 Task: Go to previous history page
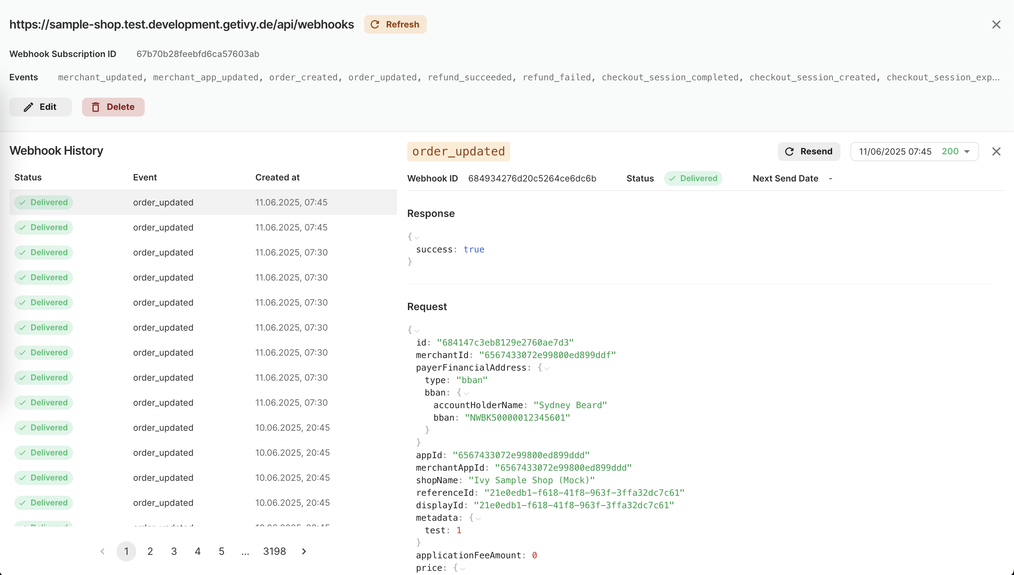tap(103, 551)
